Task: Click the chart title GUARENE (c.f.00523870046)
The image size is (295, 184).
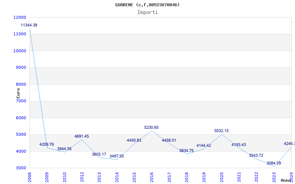Action: [x=147, y=5]
